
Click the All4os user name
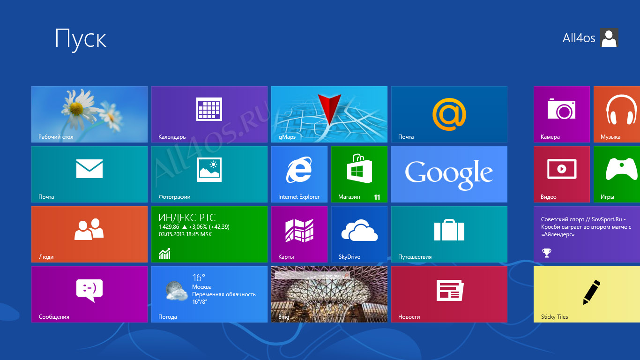[579, 38]
